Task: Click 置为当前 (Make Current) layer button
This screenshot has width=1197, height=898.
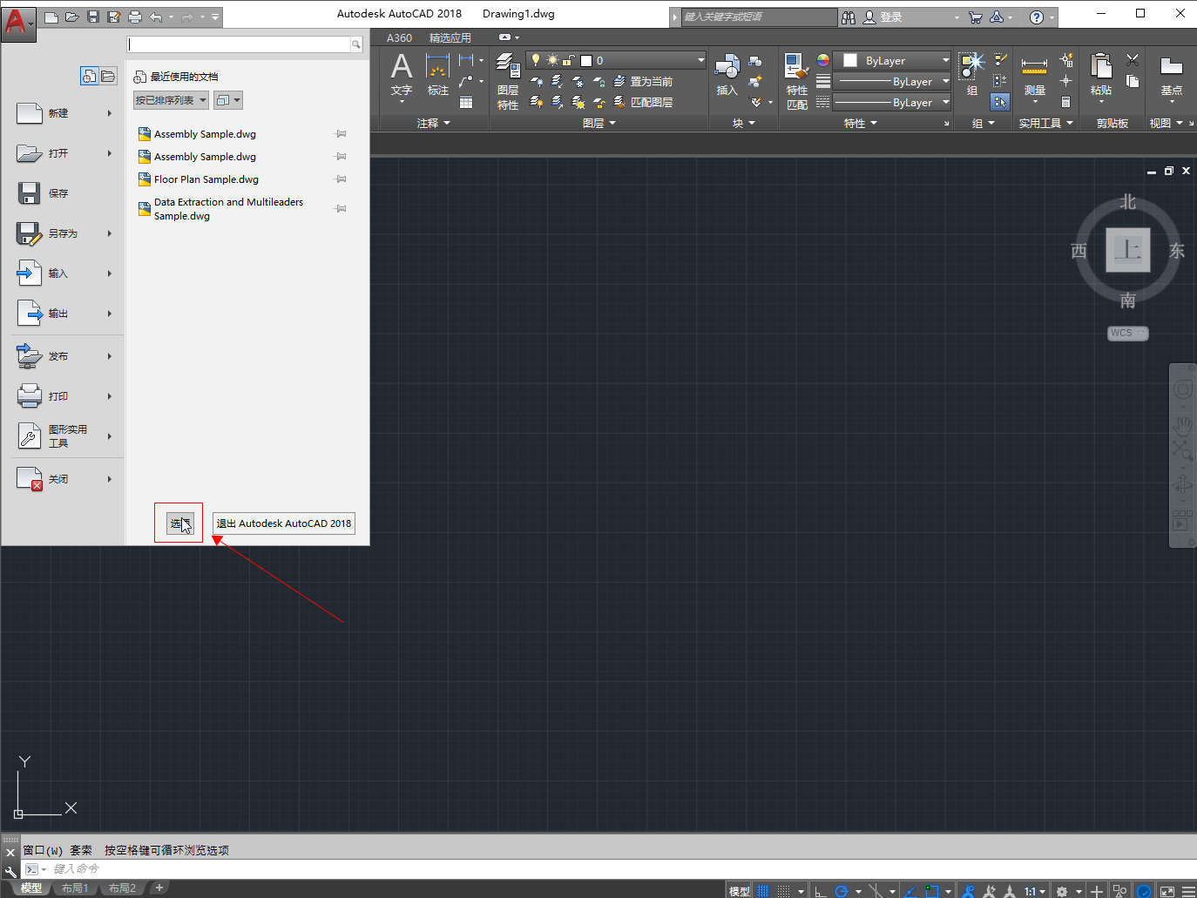Action: (643, 81)
